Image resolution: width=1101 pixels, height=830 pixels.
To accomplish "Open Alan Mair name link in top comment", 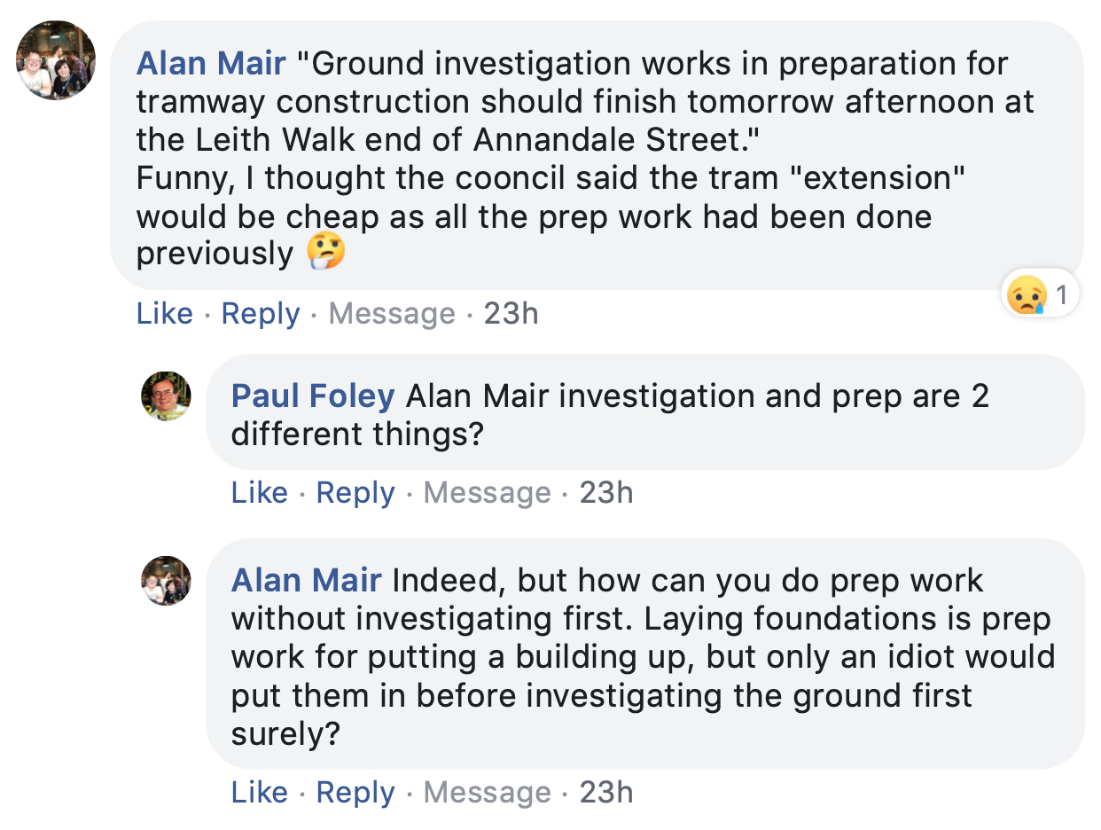I will [x=211, y=64].
